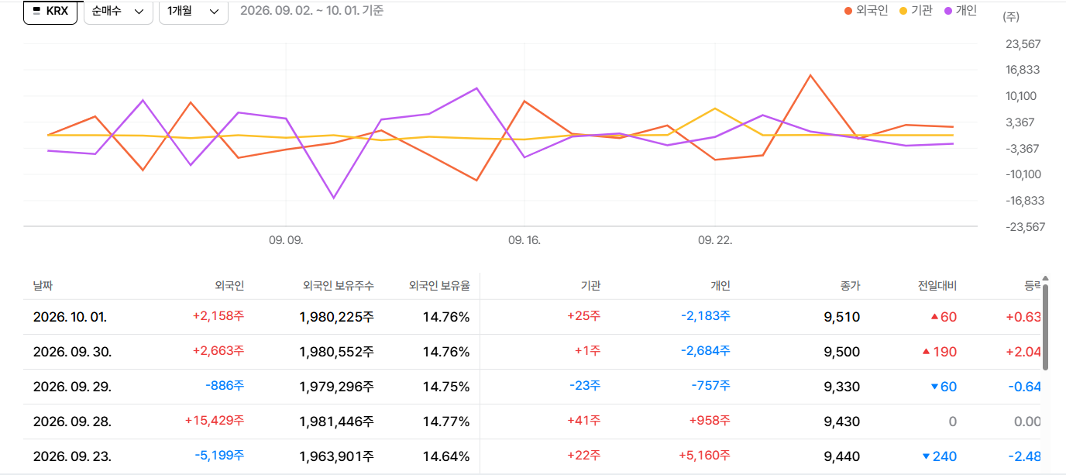The height and width of the screenshot is (475, 1066).
Task: Click the 14.77% holding ratio cell
Action: point(446,422)
